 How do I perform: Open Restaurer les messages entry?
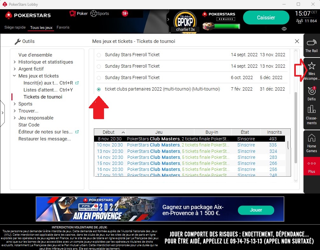pyautogui.click(x=45, y=139)
